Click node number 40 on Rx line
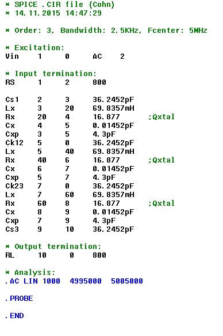223x336 pixels. coord(42,160)
